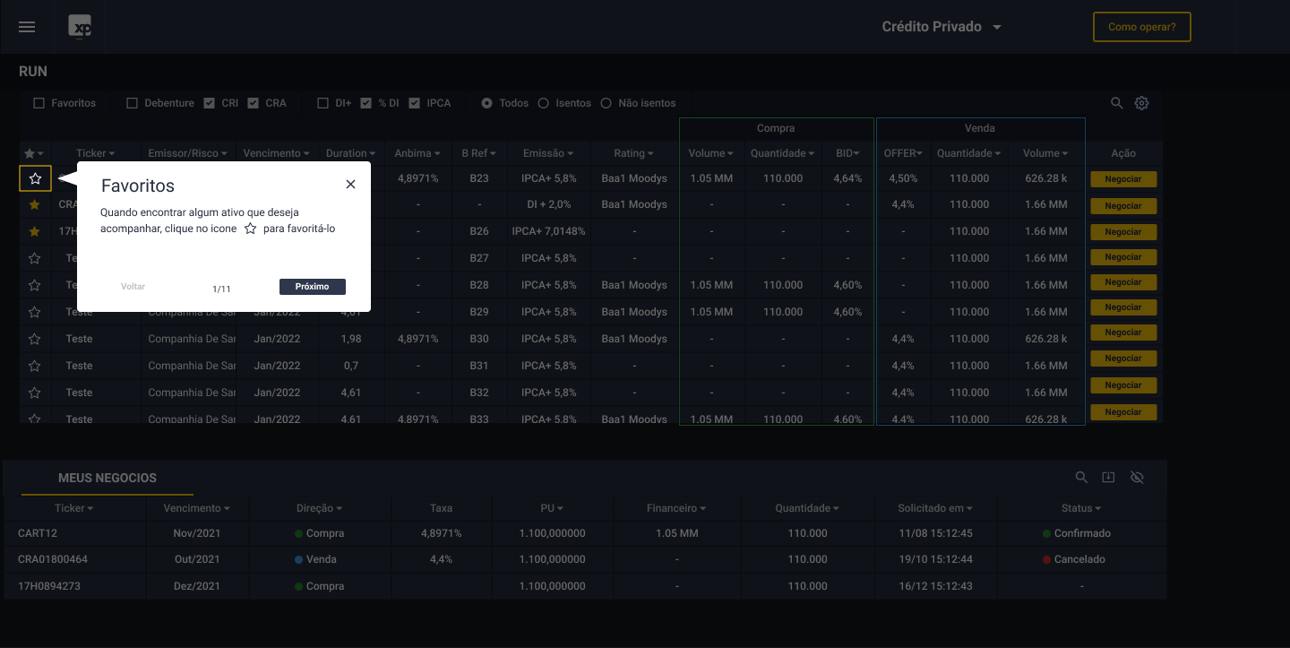The width and height of the screenshot is (1290, 648).
Task: Click the highlighted star in first row
Action: tap(35, 179)
